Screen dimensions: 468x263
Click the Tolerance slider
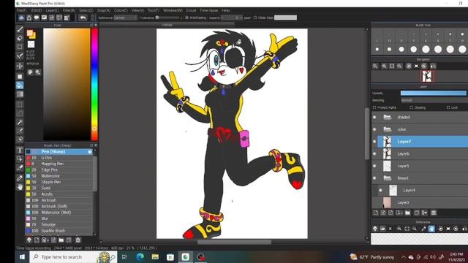(x=167, y=18)
